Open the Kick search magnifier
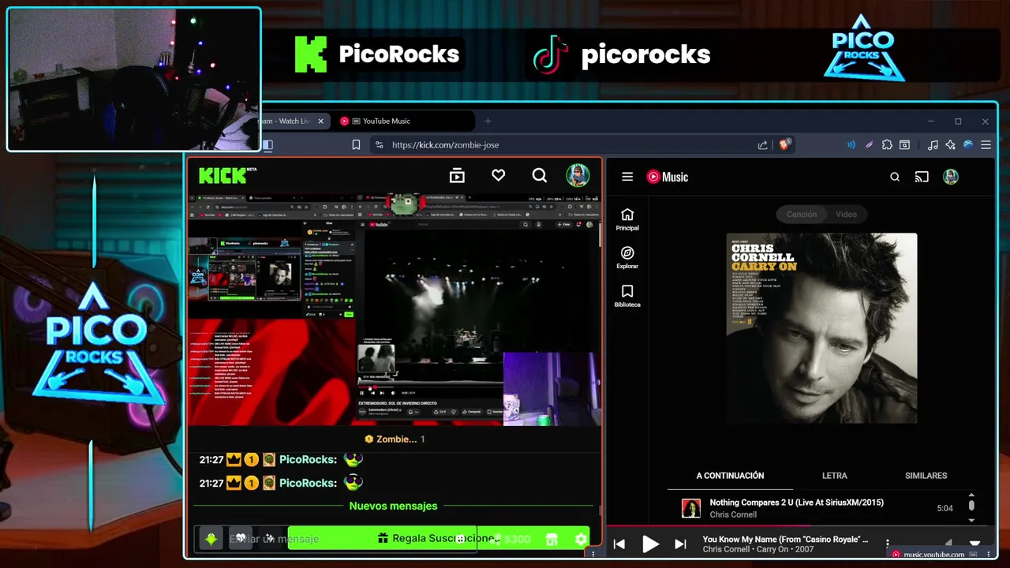The height and width of the screenshot is (568, 1010). (x=539, y=176)
